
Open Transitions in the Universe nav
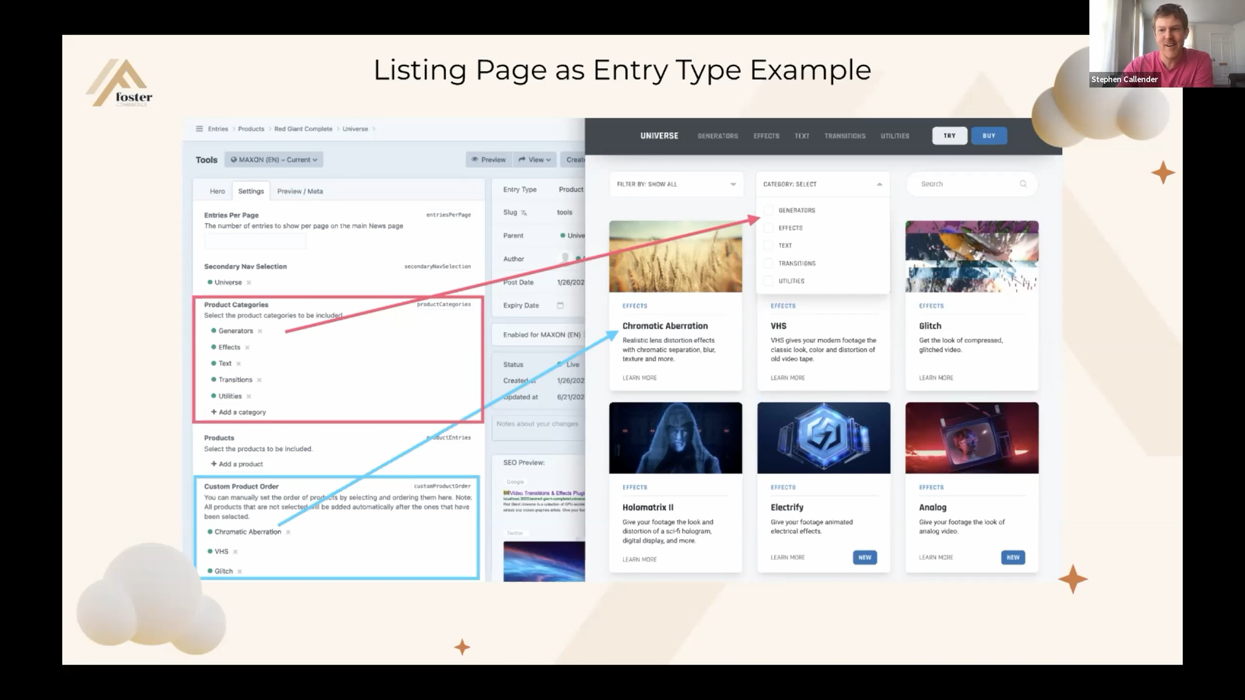(845, 136)
